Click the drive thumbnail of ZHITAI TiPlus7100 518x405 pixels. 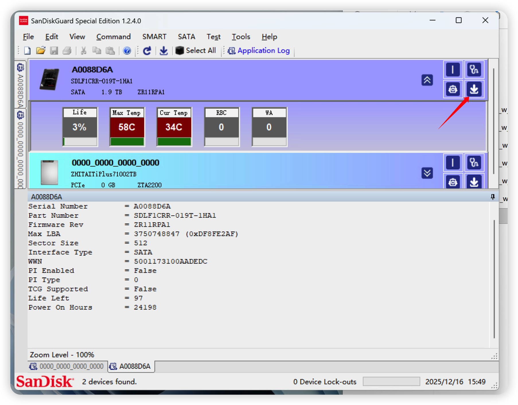pos(49,172)
